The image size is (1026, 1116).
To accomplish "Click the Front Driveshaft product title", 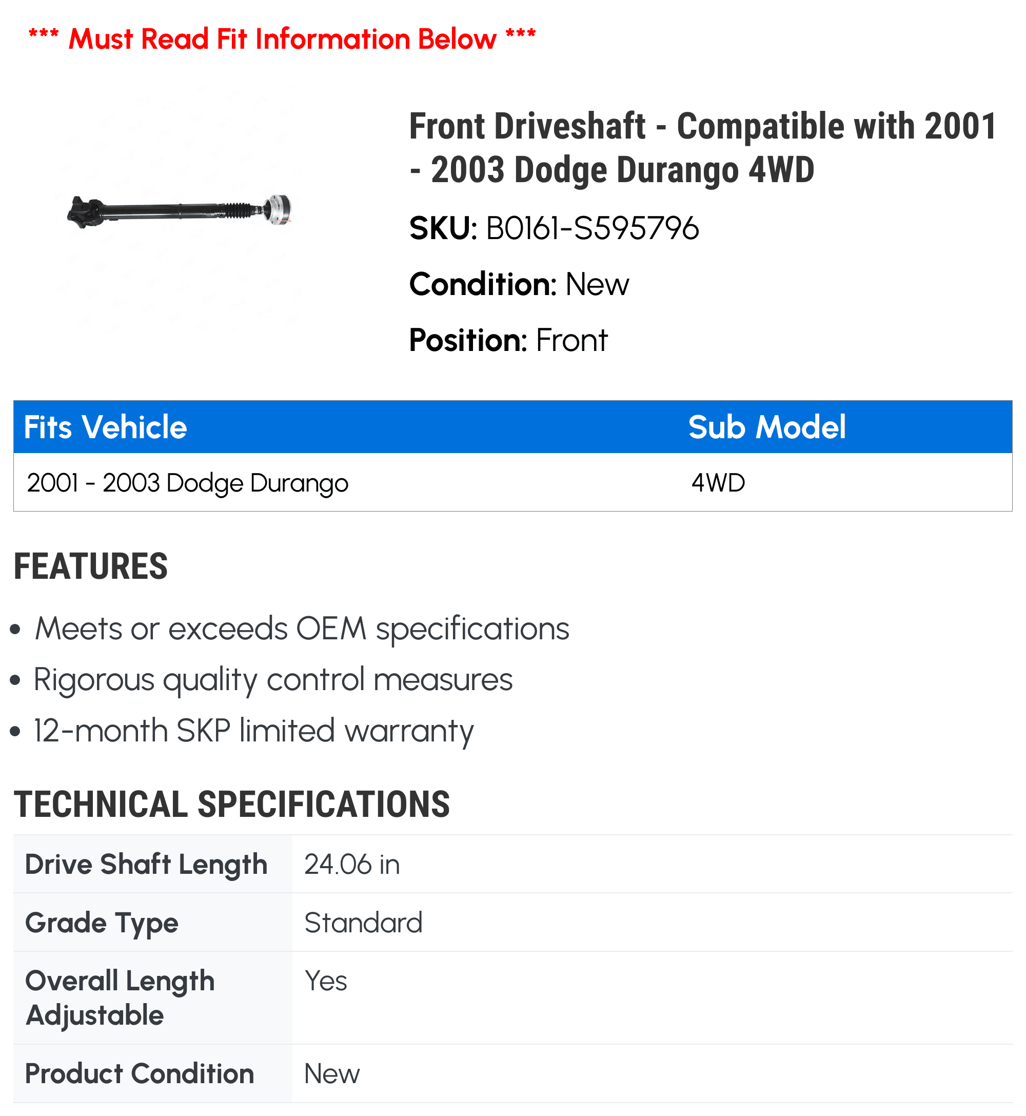I will coord(702,148).
